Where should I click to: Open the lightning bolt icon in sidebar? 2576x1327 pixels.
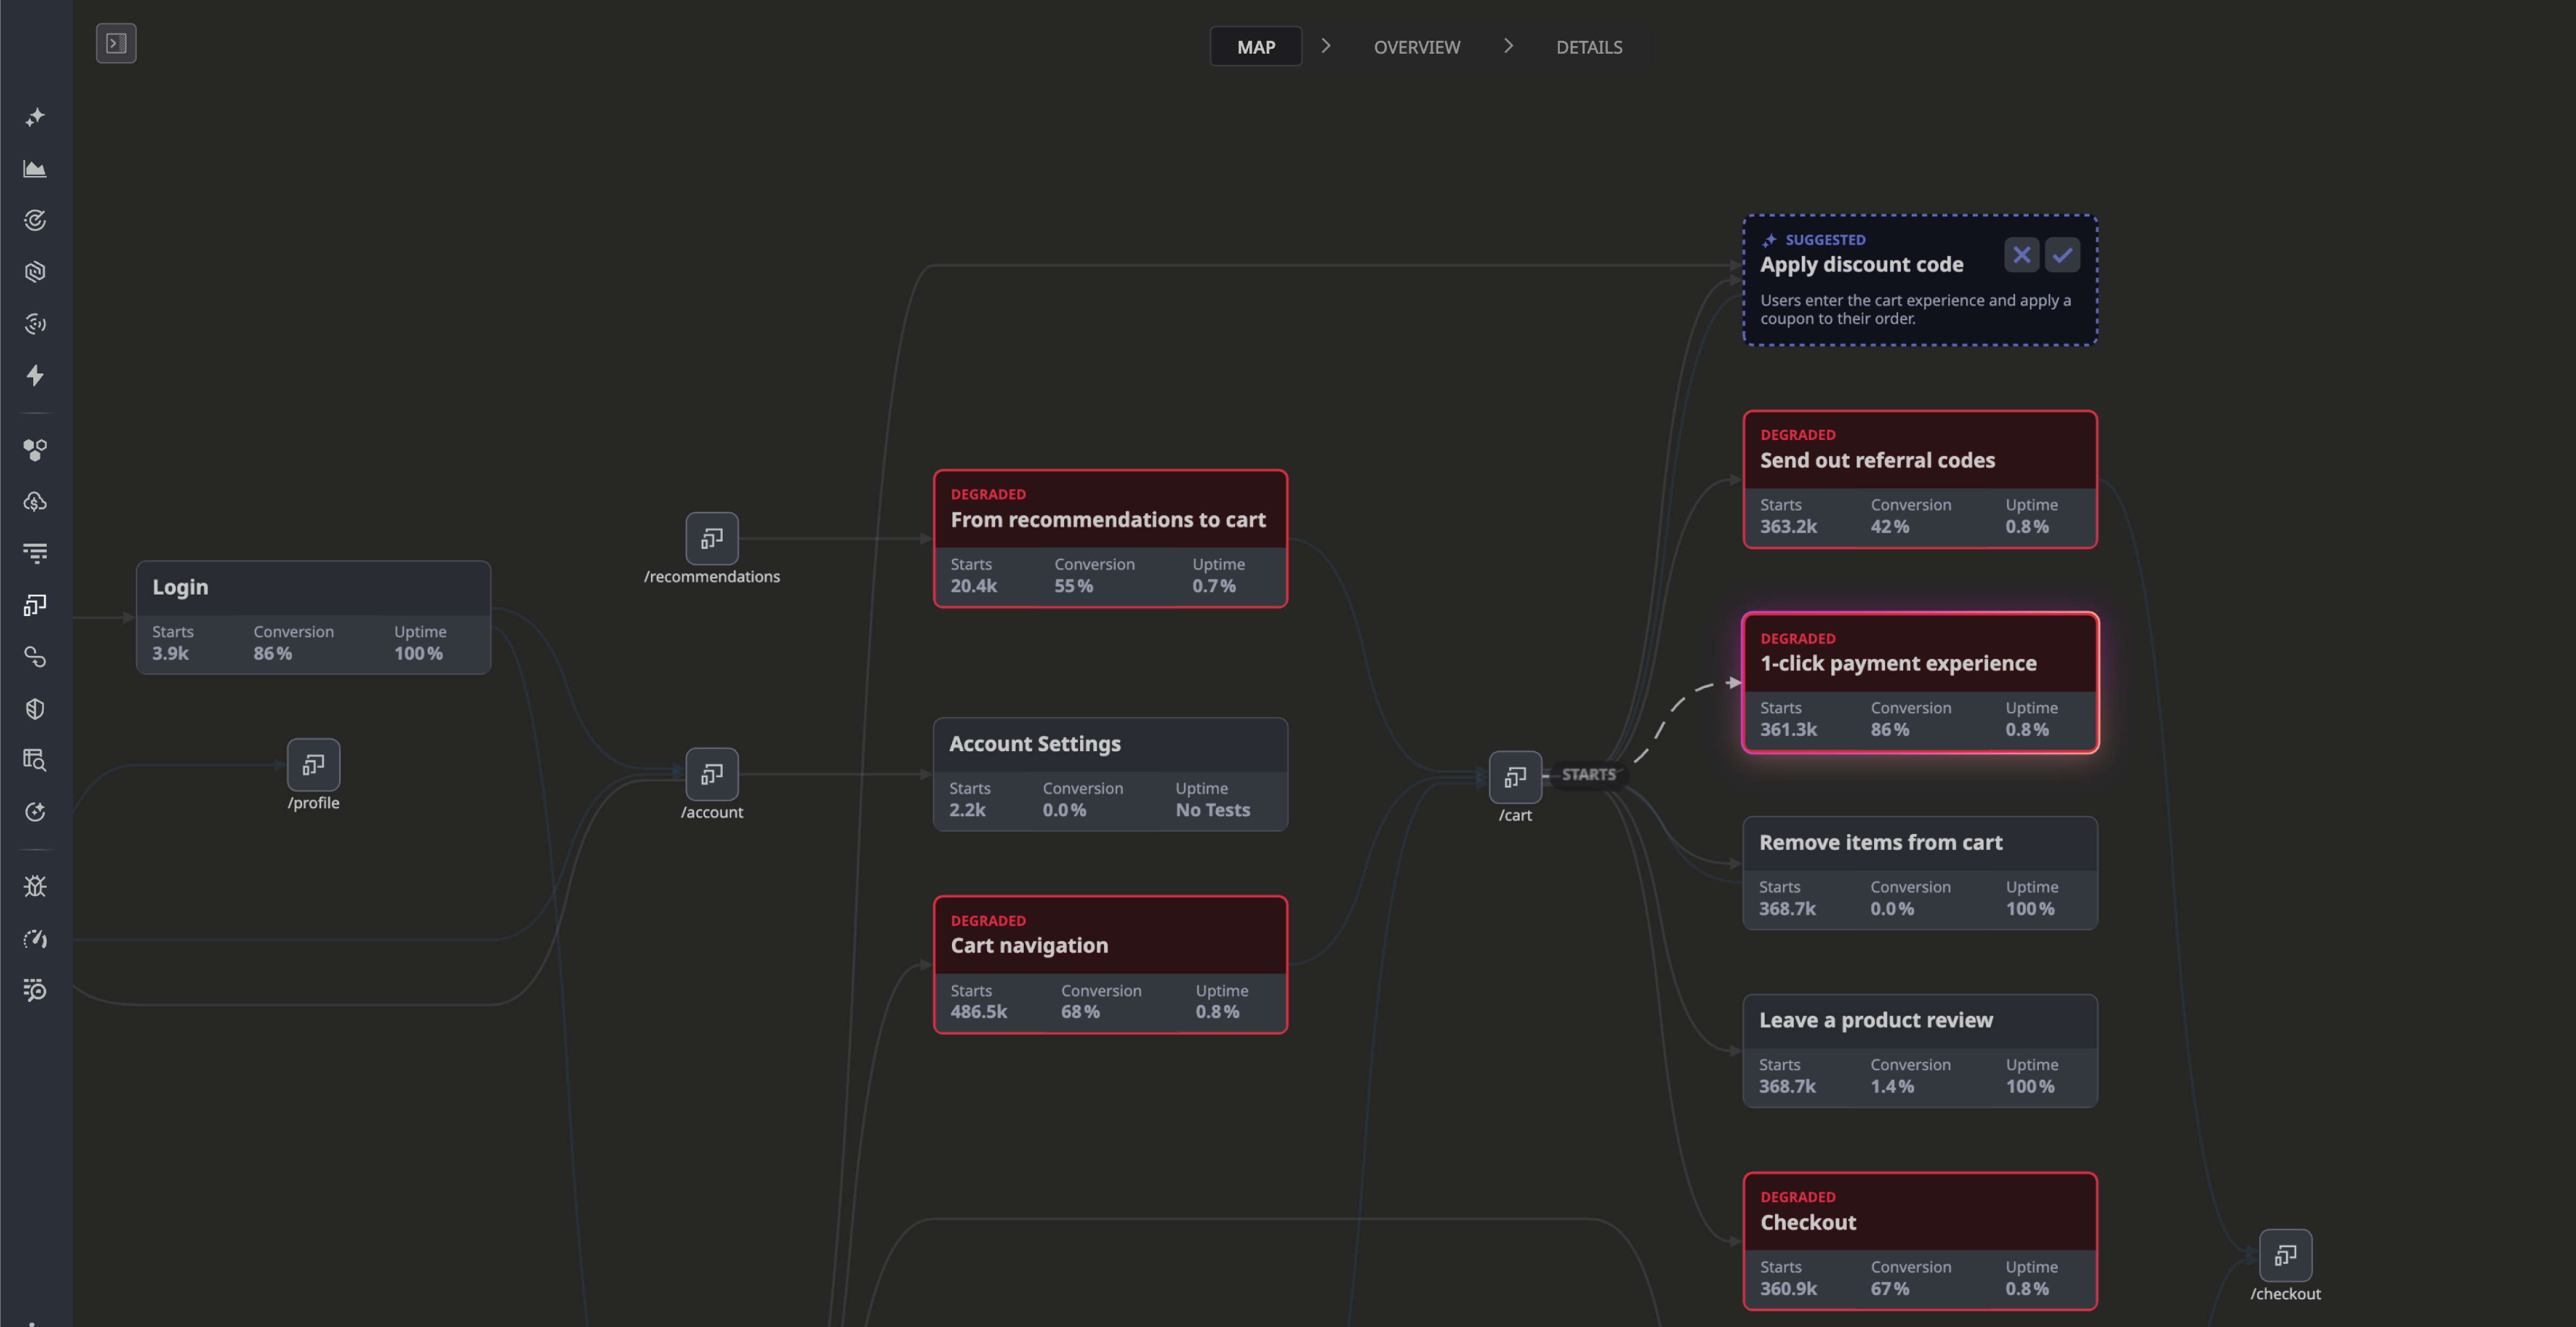point(35,375)
